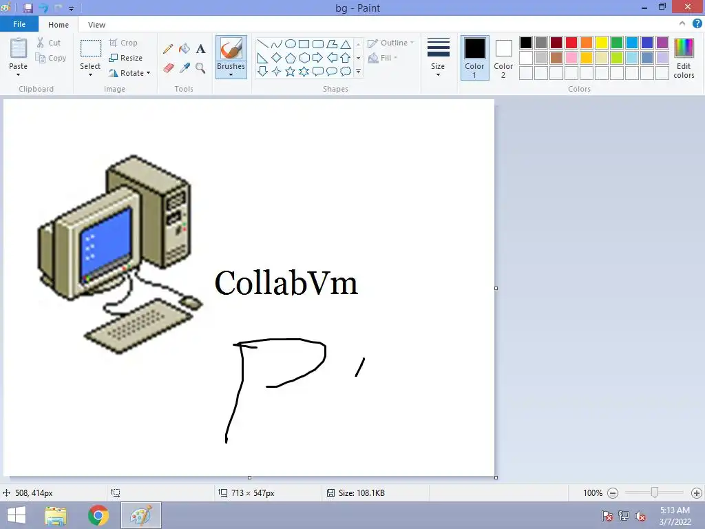
Task: Select the Fill with color bucket tool
Action: click(x=185, y=49)
